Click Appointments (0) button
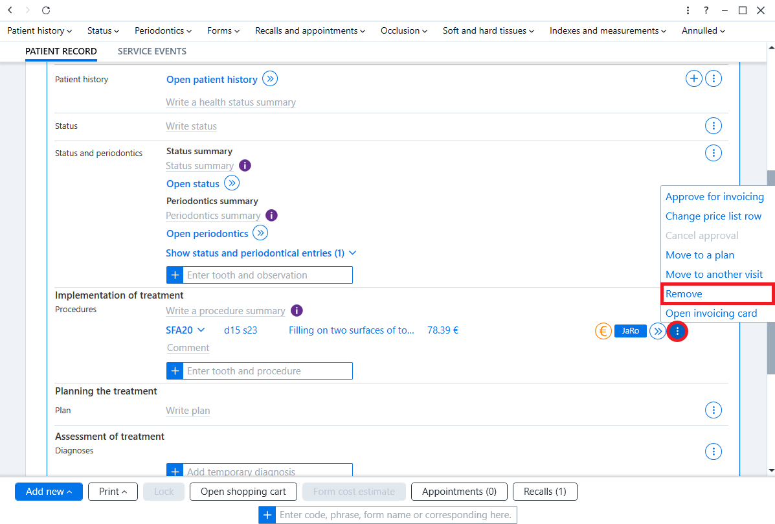775x524 pixels. click(x=459, y=492)
